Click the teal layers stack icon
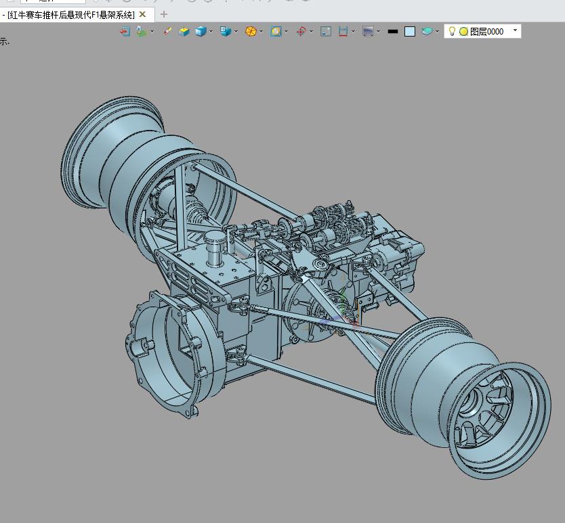The width and height of the screenshot is (565, 523). click(x=427, y=32)
